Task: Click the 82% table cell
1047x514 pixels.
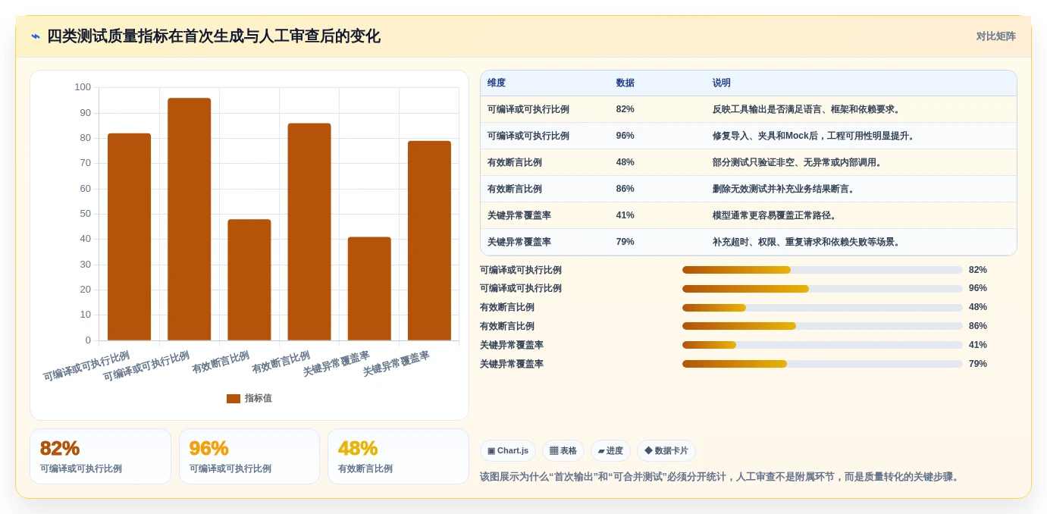Action: [625, 109]
